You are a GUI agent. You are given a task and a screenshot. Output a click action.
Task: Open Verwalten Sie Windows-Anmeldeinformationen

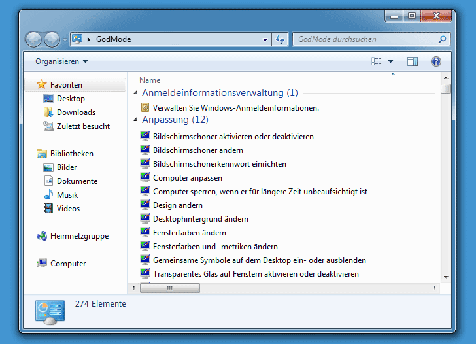pyautogui.click(x=236, y=108)
